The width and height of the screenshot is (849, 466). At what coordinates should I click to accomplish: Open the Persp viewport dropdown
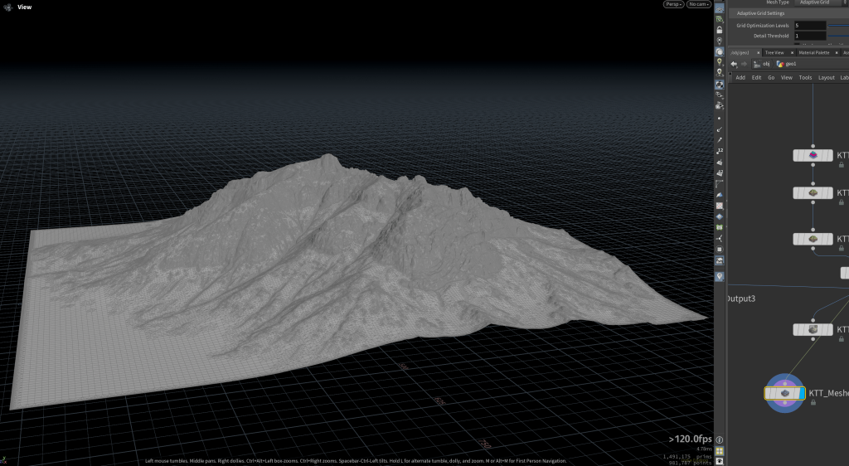pos(672,4)
